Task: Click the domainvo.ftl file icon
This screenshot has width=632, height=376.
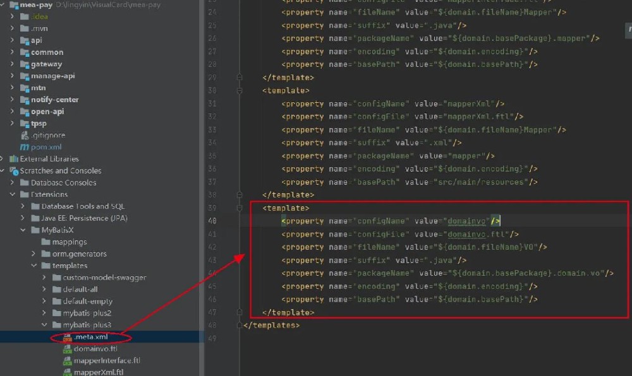Action: 68,349
